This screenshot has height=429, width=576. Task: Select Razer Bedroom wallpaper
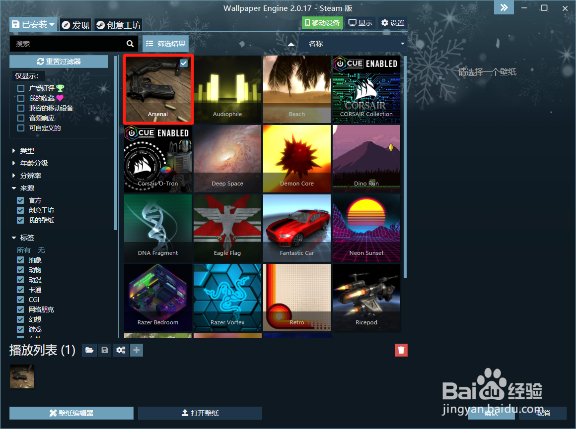coord(158,297)
